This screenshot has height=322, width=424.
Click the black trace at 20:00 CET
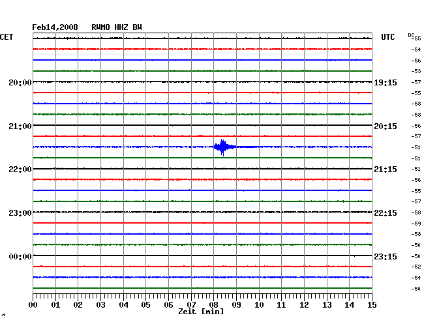(x=202, y=81)
